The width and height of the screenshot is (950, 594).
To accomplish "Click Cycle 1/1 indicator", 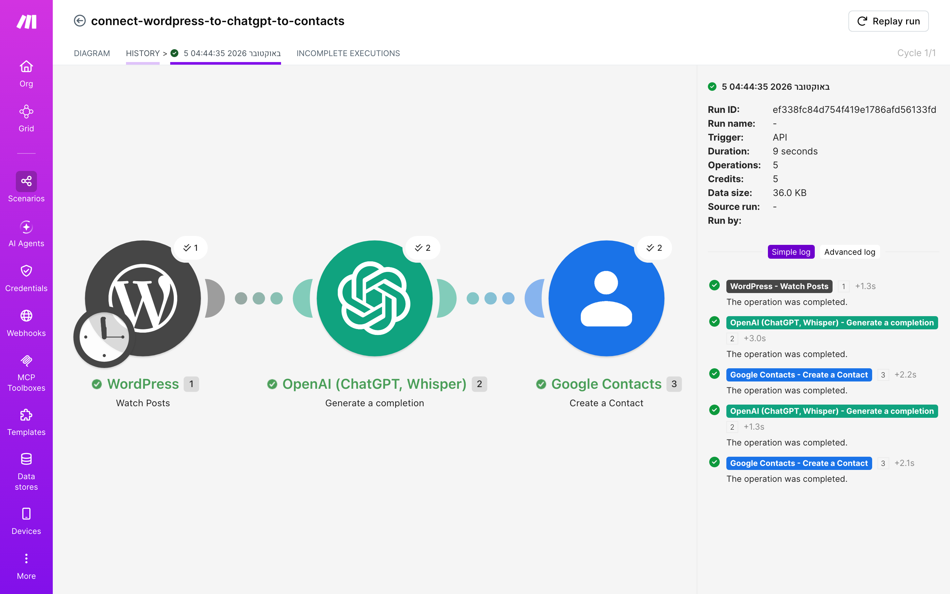I will 916,53.
